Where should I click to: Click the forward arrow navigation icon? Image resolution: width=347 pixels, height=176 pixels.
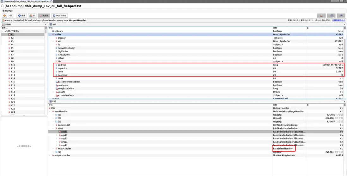coord(11,15)
